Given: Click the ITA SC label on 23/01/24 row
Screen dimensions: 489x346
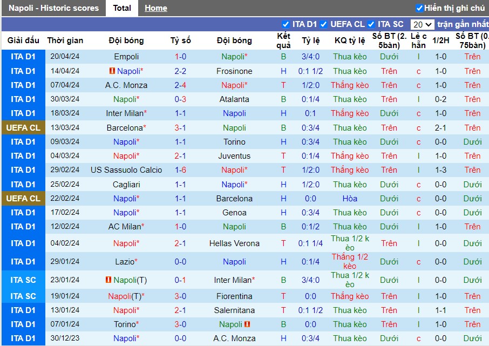Looking at the screenshot, I should 23,280.
